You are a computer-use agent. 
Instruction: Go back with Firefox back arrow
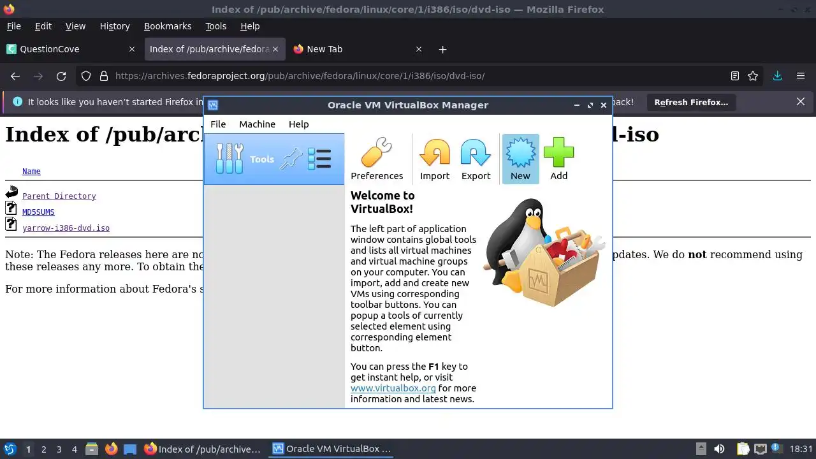click(15, 76)
